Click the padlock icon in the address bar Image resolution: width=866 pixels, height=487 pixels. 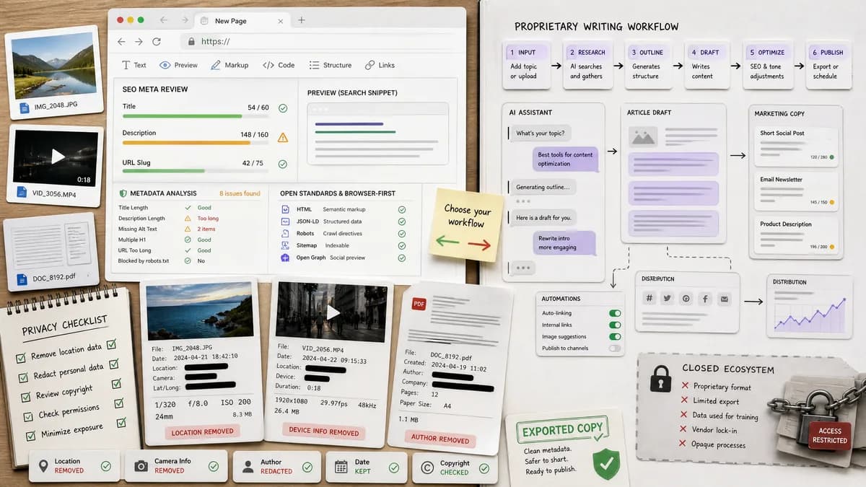pyautogui.click(x=191, y=42)
